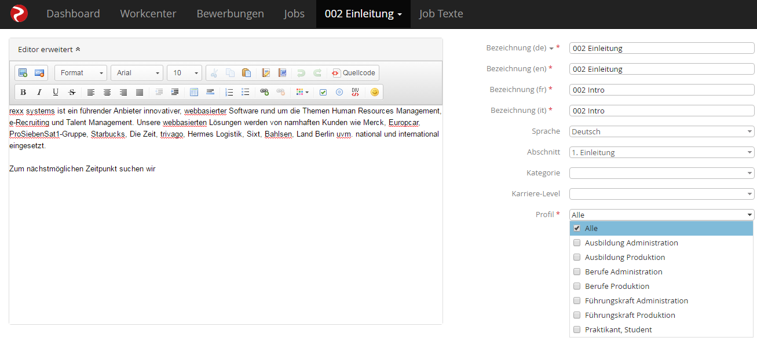Insert a numbered list
The width and height of the screenshot is (757, 341).
(x=229, y=92)
